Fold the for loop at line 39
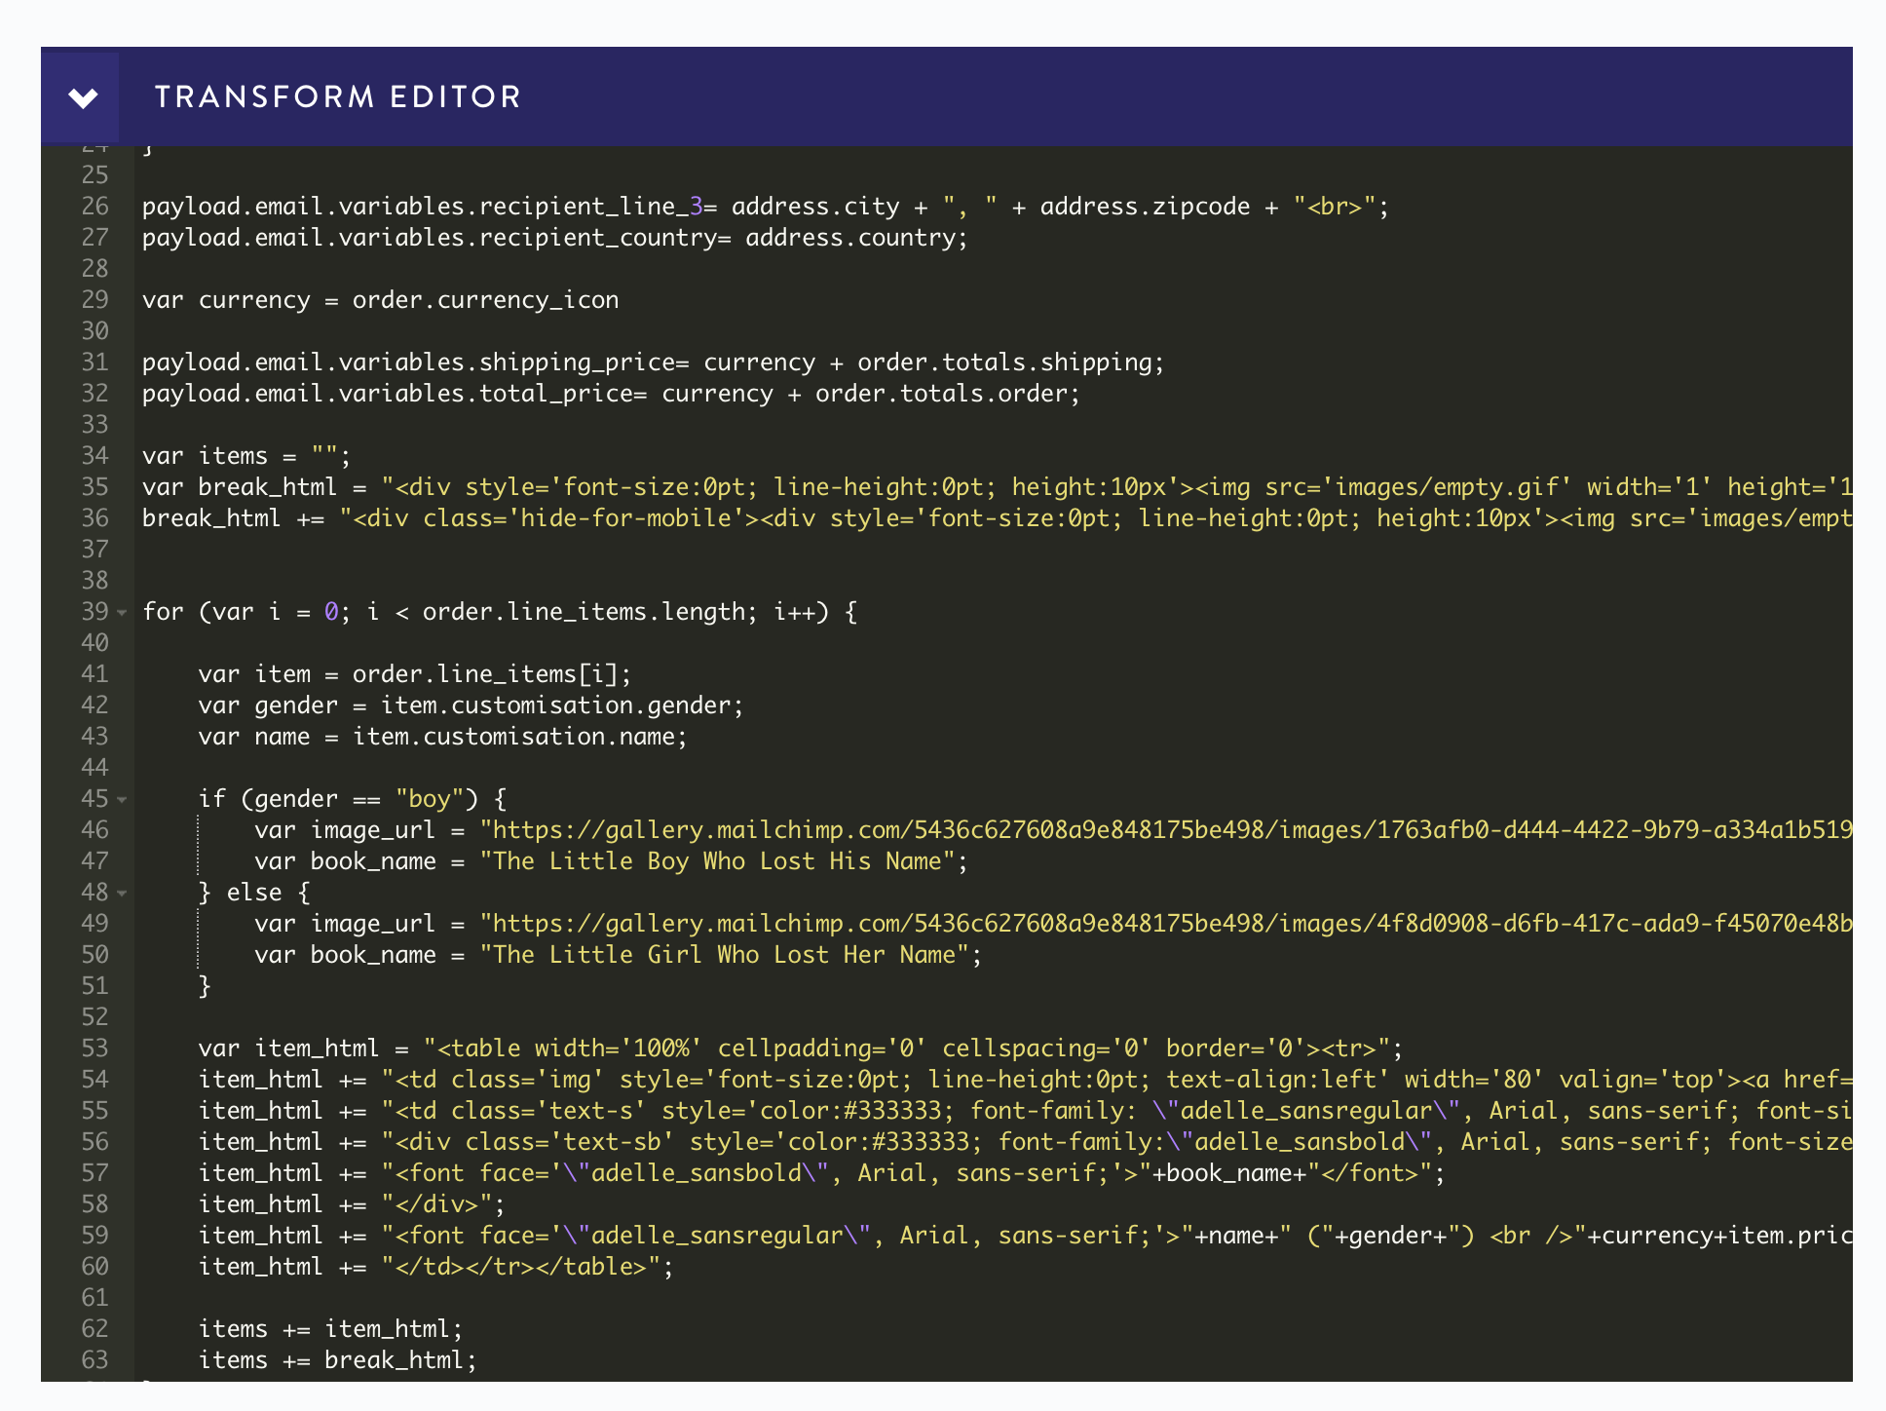The height and width of the screenshot is (1411, 1886). [x=122, y=613]
